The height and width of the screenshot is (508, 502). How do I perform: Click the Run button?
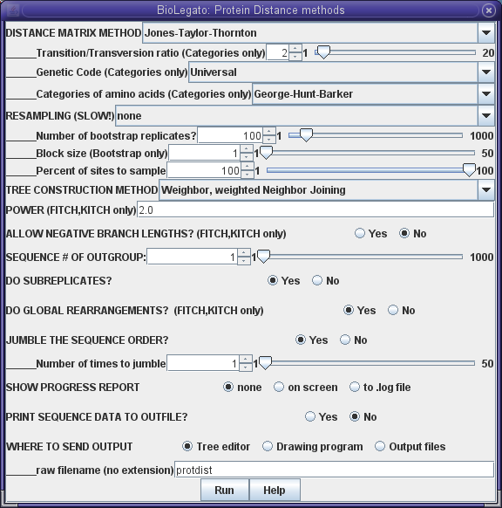(x=225, y=491)
